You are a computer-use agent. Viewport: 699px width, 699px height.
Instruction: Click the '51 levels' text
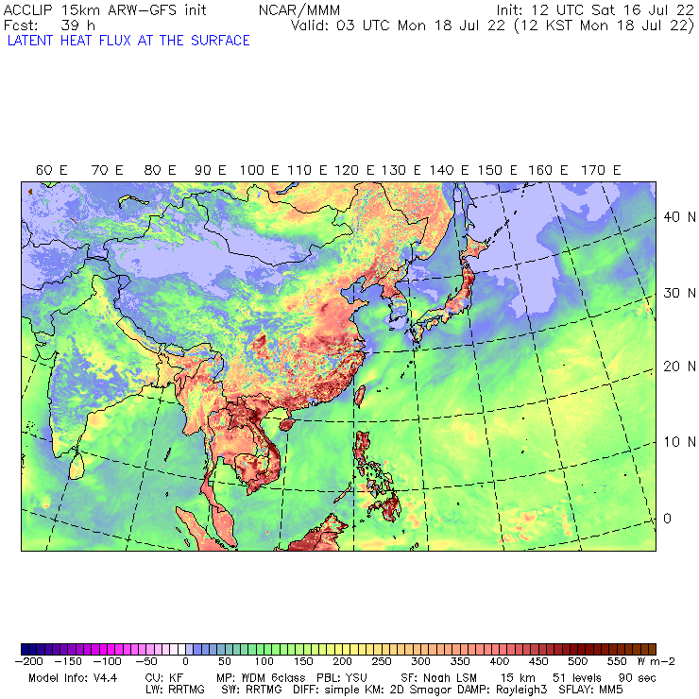(577, 678)
